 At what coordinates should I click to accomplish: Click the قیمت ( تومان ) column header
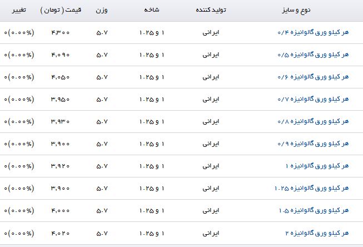click(61, 10)
